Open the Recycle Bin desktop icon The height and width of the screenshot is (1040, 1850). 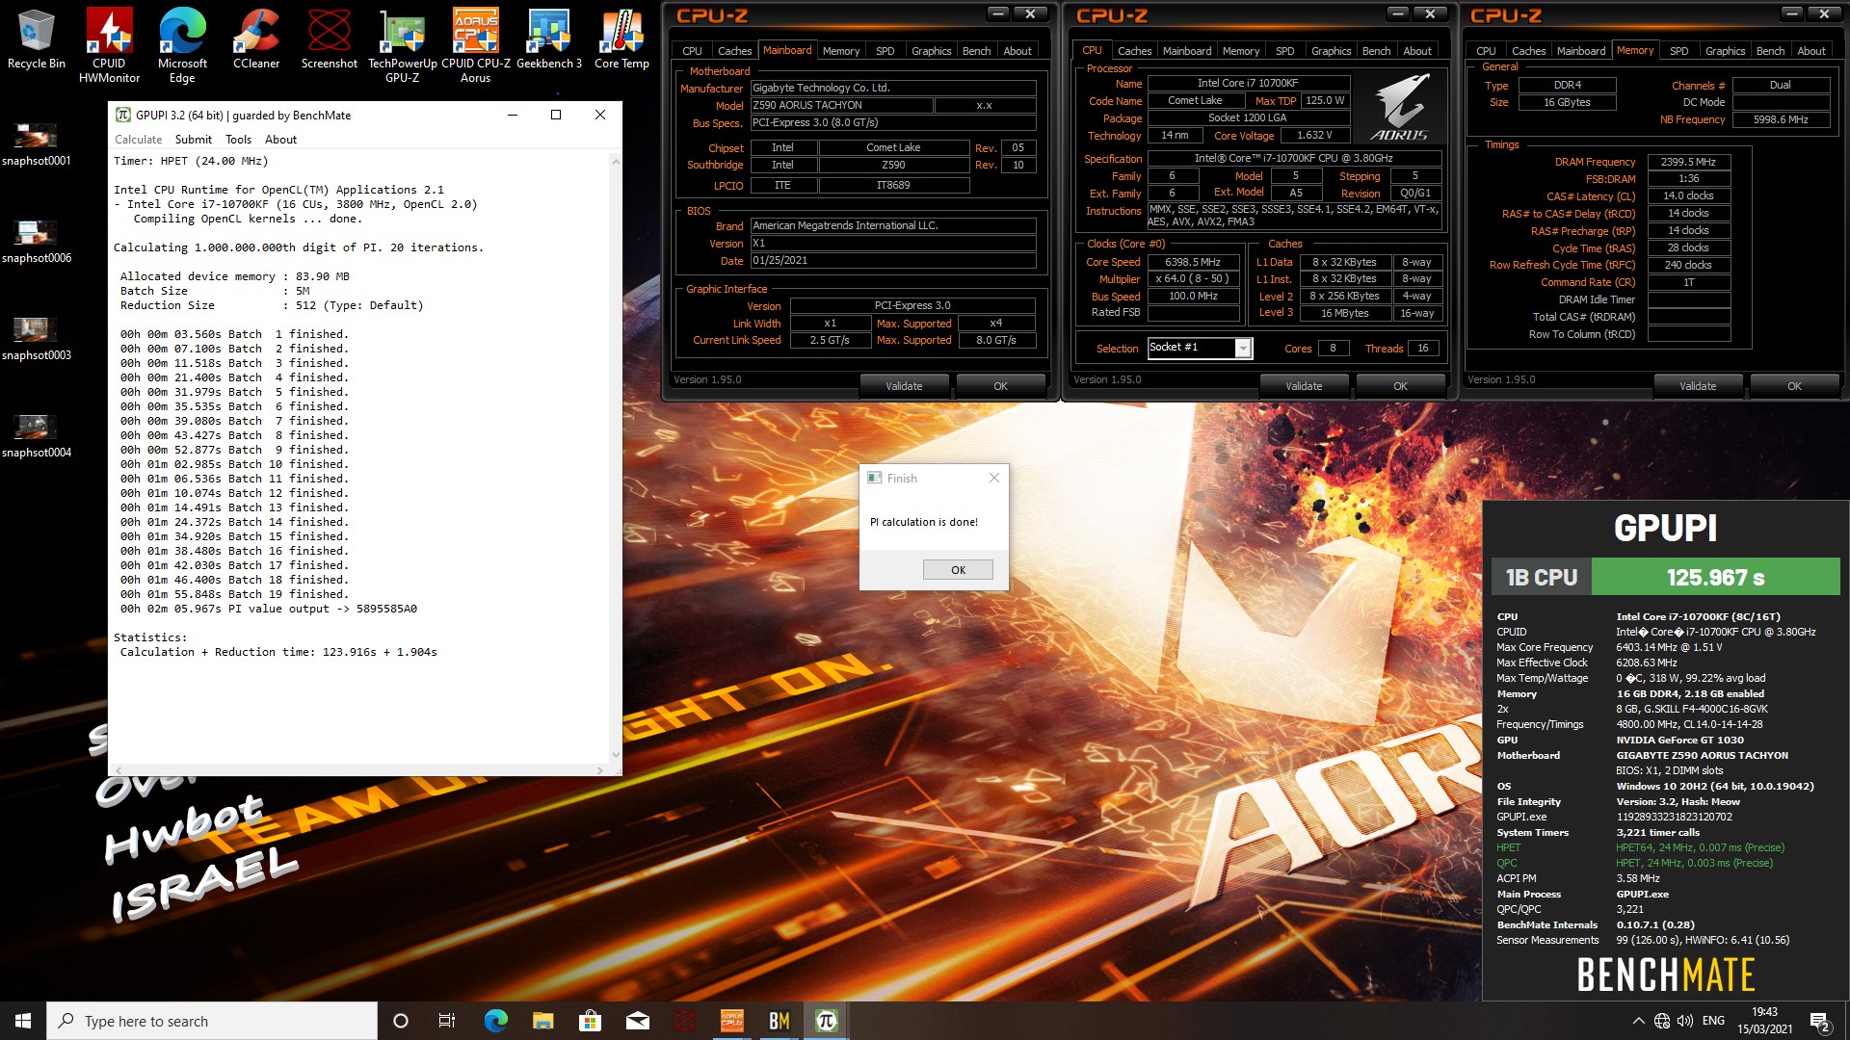click(37, 39)
